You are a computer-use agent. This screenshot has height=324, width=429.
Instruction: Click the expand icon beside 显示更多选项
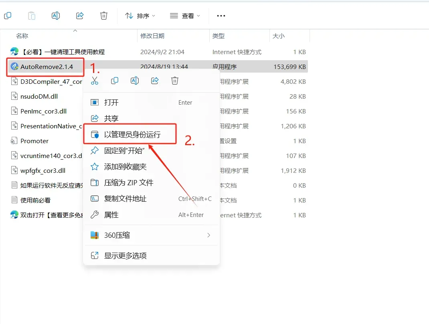pyautogui.click(x=95, y=255)
